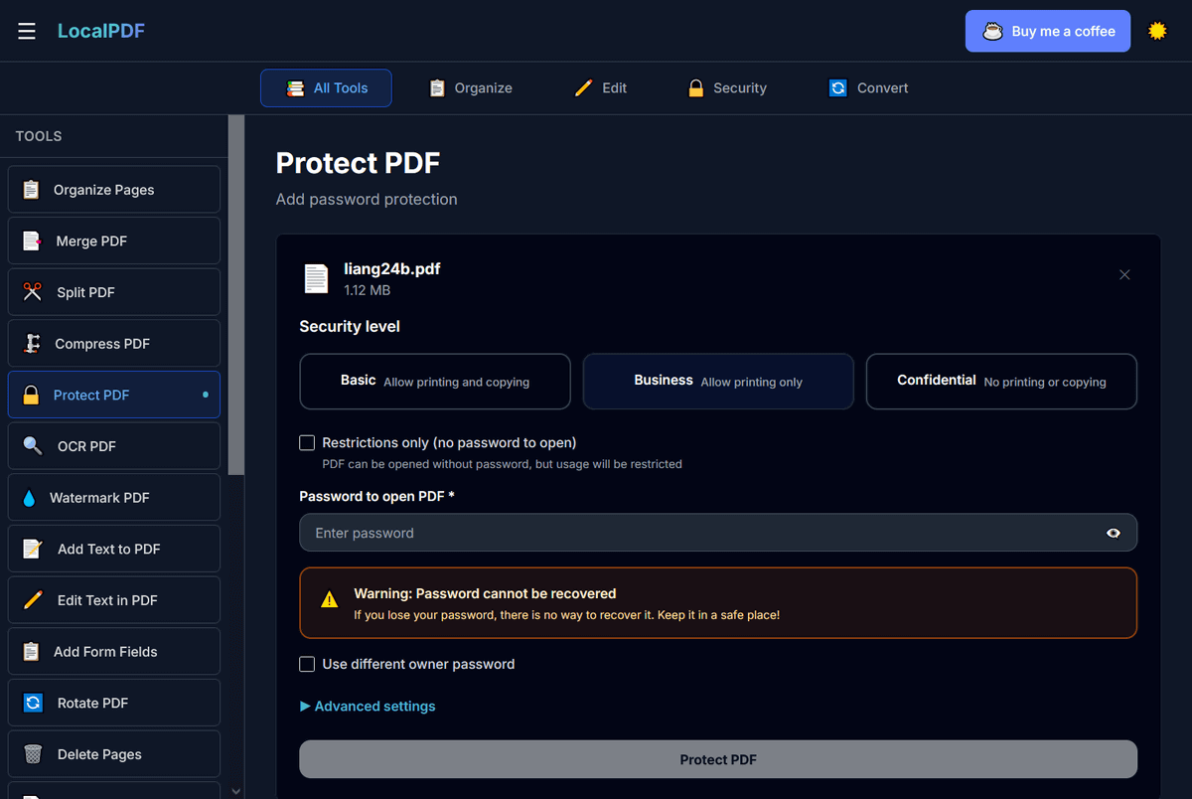
Task: Open the Convert tab
Action: (869, 88)
